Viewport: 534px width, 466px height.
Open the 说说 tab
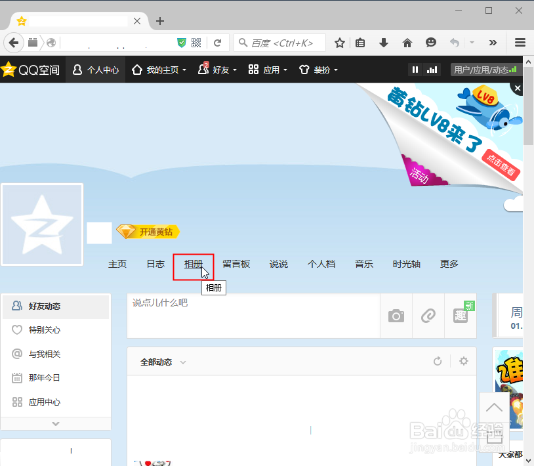pyautogui.click(x=279, y=264)
